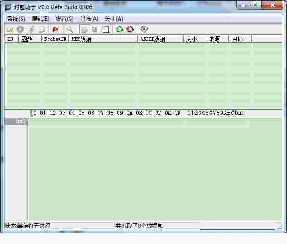Sort by the ID column header
Viewport: 287px width, 244px height.
[x=11, y=39]
